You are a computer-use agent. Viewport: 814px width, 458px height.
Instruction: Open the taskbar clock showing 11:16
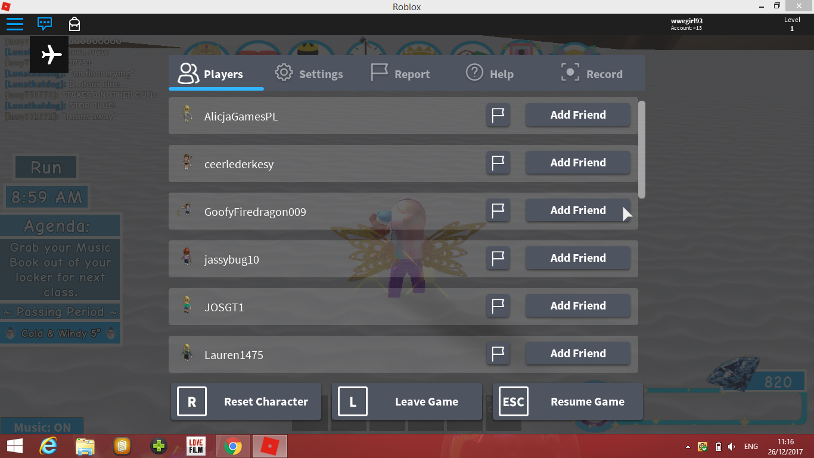(786, 446)
